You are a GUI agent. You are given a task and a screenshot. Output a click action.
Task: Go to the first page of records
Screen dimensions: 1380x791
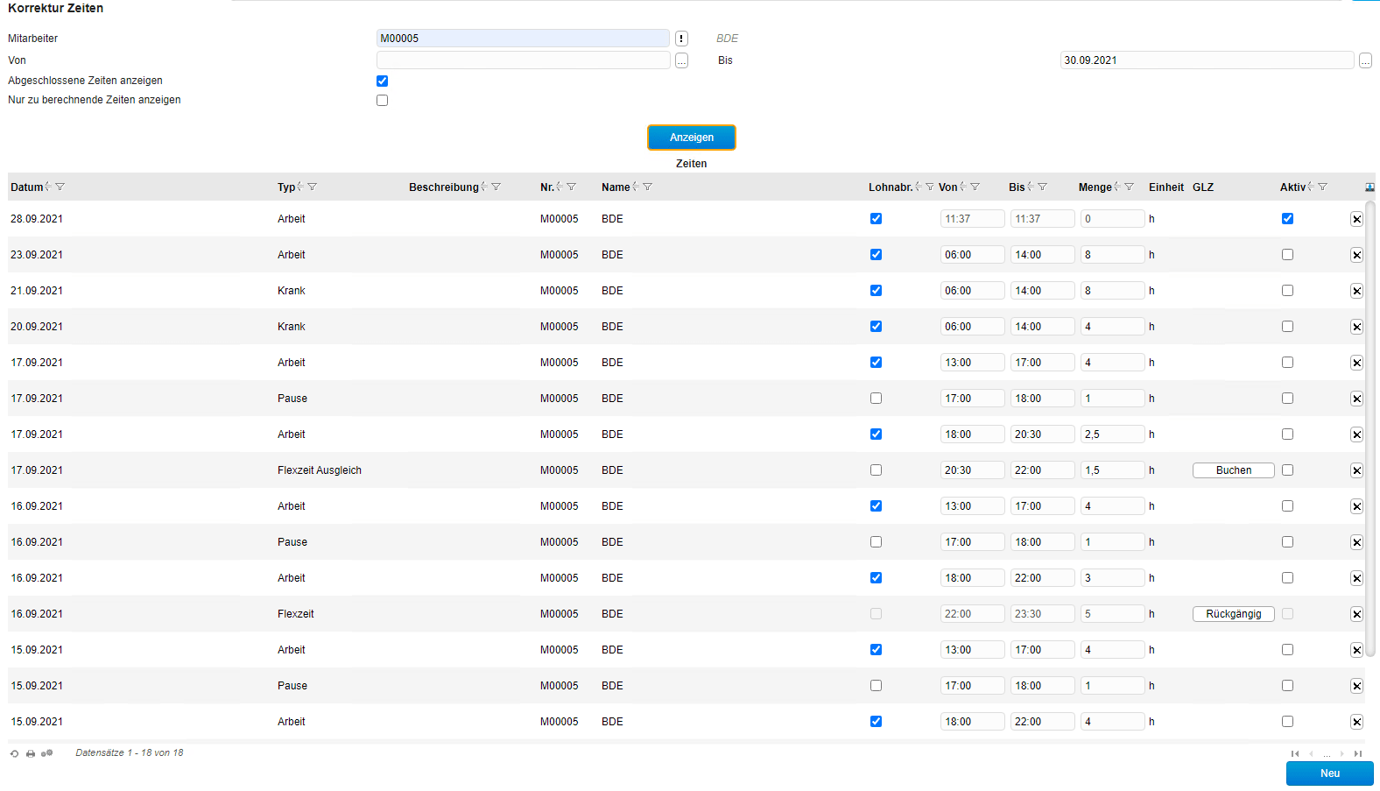(x=1295, y=753)
